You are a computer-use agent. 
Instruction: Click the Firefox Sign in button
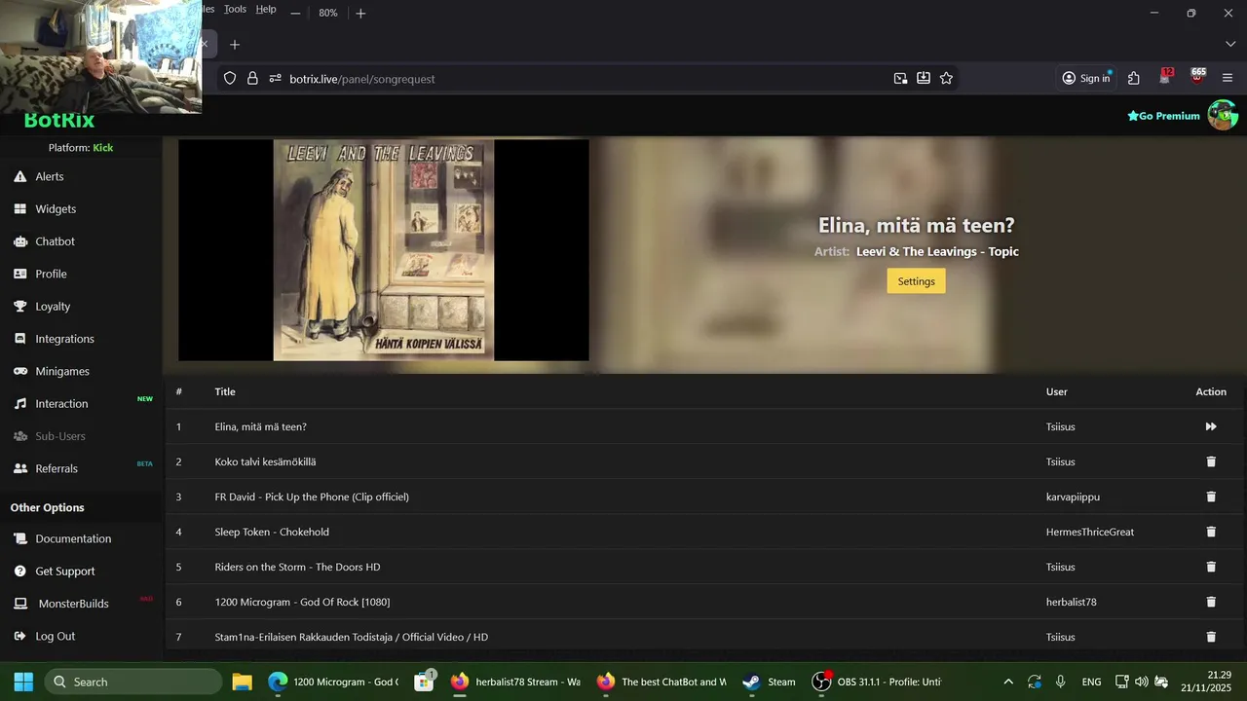pyautogui.click(x=1086, y=78)
